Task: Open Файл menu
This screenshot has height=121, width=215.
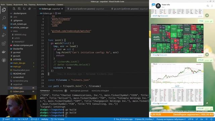Action: tap(3, 4)
